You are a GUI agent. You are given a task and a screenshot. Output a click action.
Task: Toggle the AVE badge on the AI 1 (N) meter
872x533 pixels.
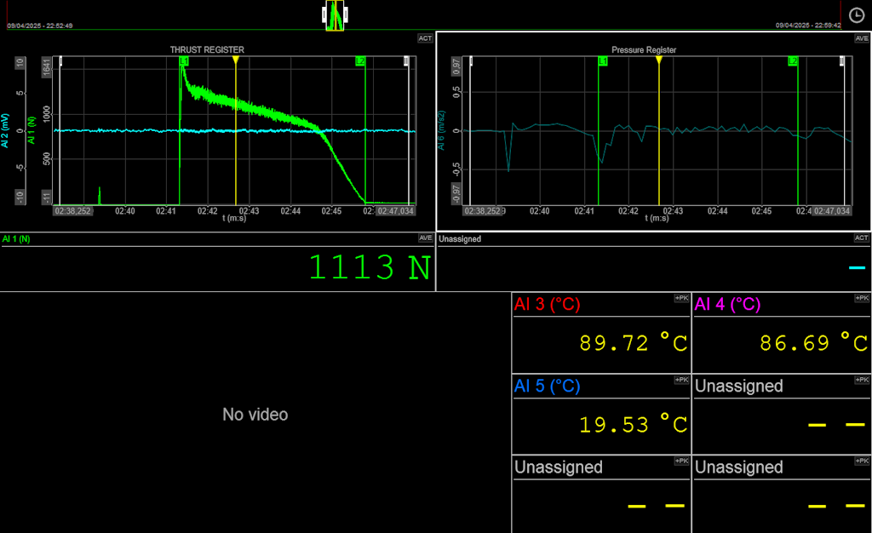click(x=426, y=238)
